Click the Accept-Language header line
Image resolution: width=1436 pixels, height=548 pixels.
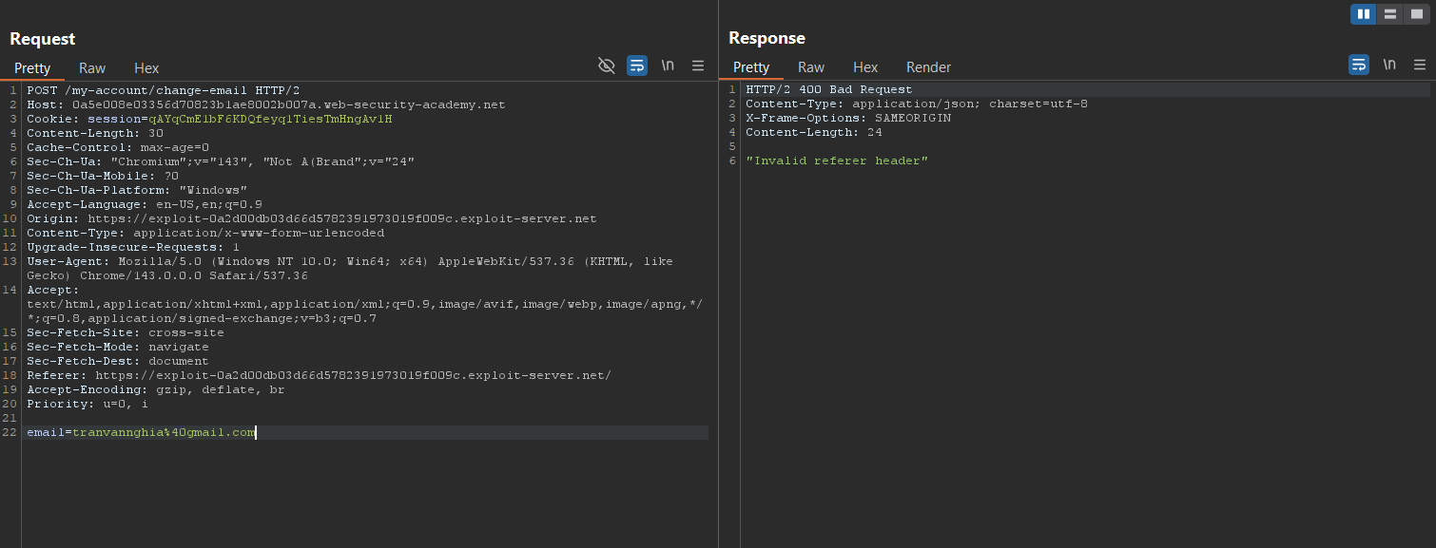click(x=145, y=204)
